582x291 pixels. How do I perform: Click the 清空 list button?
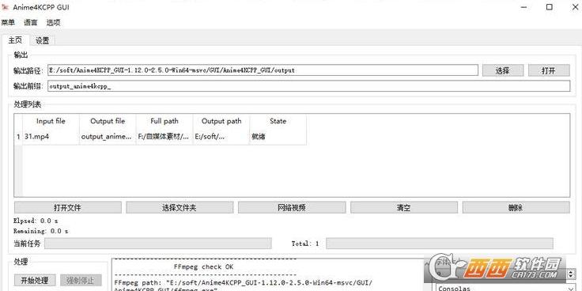[x=404, y=207]
